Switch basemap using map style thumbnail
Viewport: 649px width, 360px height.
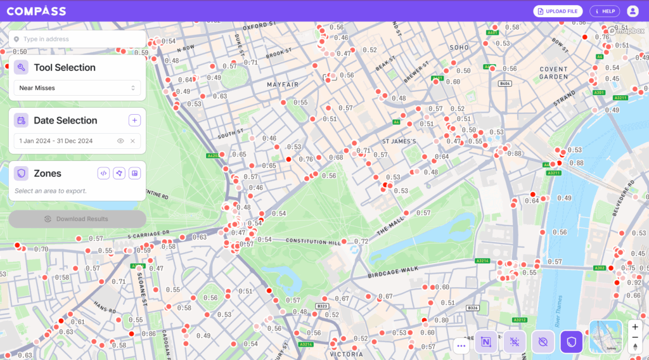pos(605,336)
